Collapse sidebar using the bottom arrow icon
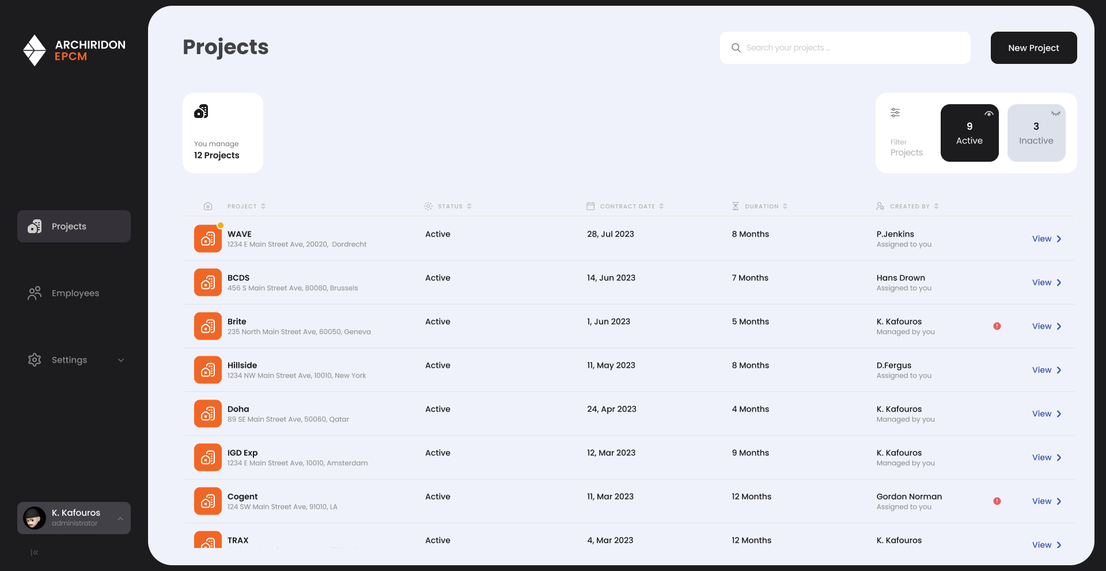Screen dimensions: 1106x571 pyautogui.click(x=35, y=553)
